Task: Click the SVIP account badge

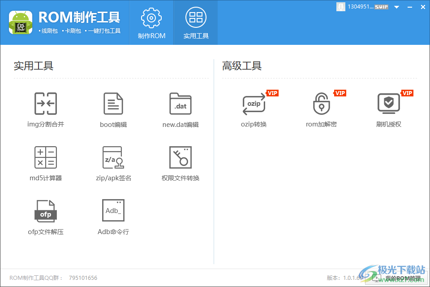Action: (x=381, y=7)
